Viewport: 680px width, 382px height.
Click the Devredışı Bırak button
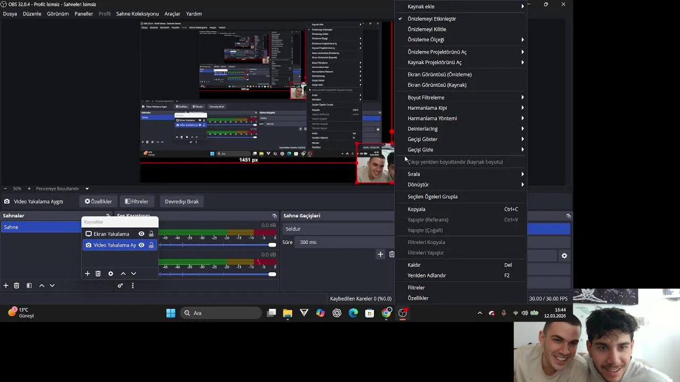[182, 202]
